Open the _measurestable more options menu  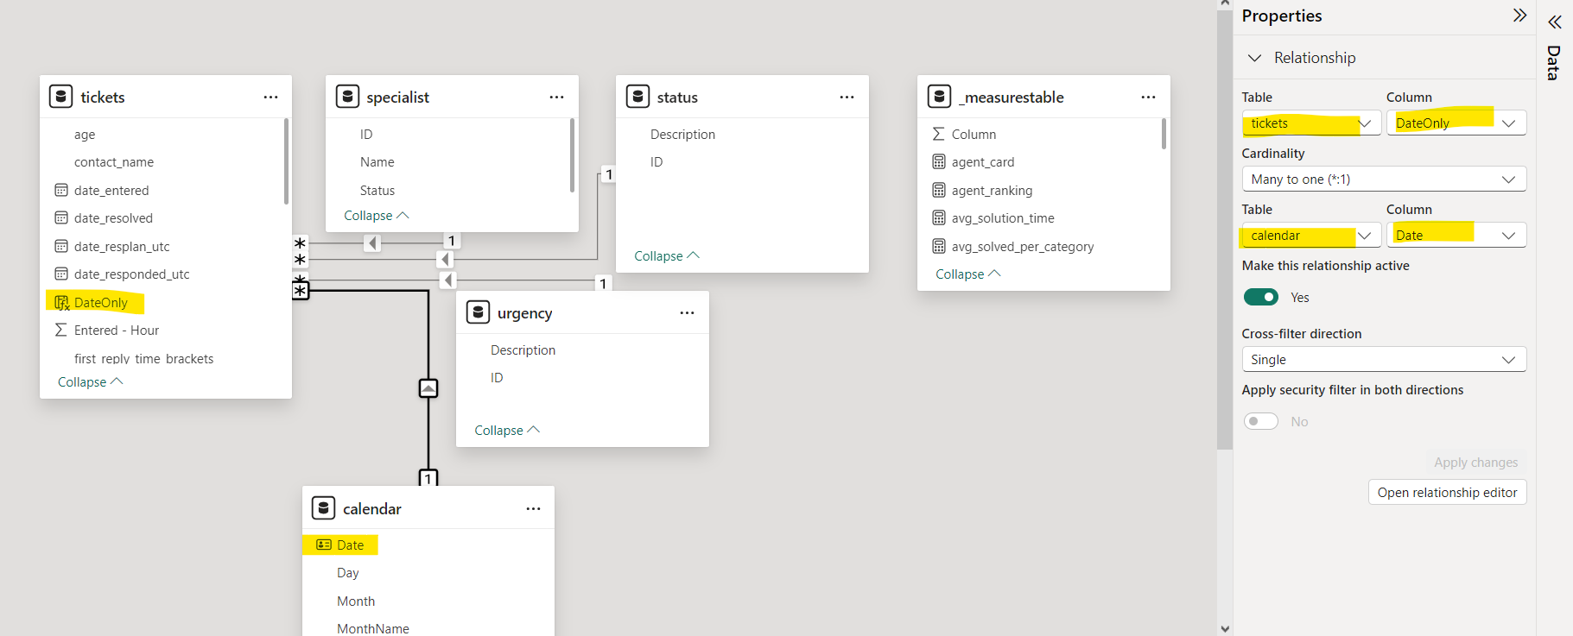pyautogui.click(x=1148, y=98)
